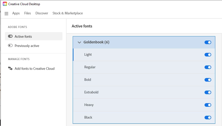Switch off the Bold font toggle
This screenshot has height=126, width=222.
(x=208, y=80)
